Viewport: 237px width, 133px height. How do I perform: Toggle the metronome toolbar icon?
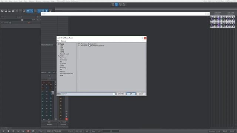click(24, 11)
